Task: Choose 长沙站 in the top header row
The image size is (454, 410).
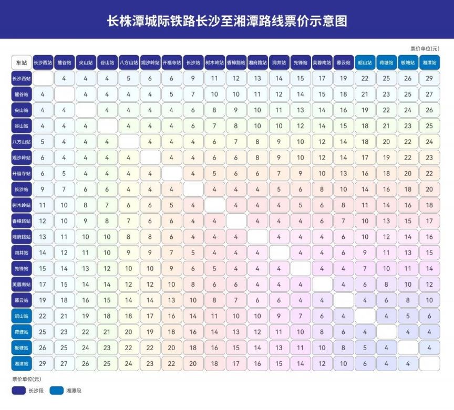Action: point(193,62)
